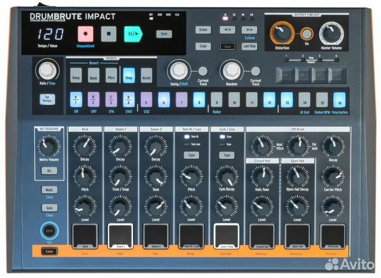Hit the Kick drum pad
This screenshot has width=381, height=278.
85,236
